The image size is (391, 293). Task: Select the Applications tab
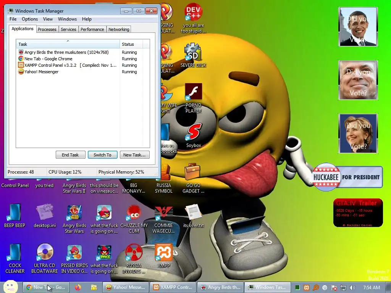coord(23,29)
